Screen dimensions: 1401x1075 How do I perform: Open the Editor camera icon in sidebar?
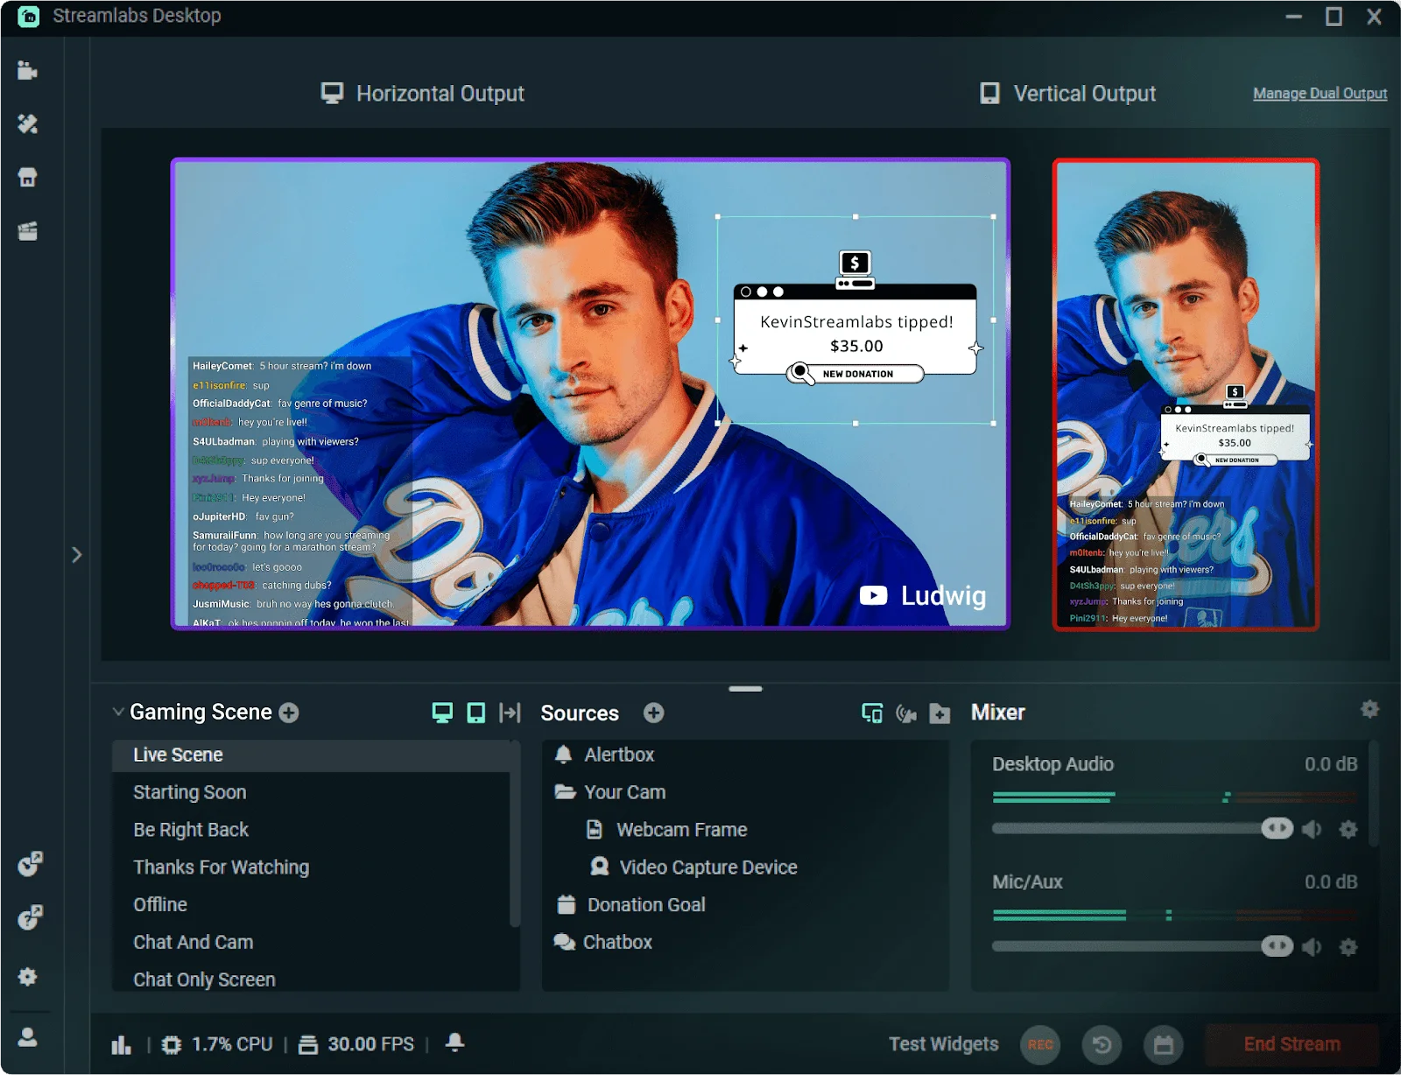pos(27,70)
